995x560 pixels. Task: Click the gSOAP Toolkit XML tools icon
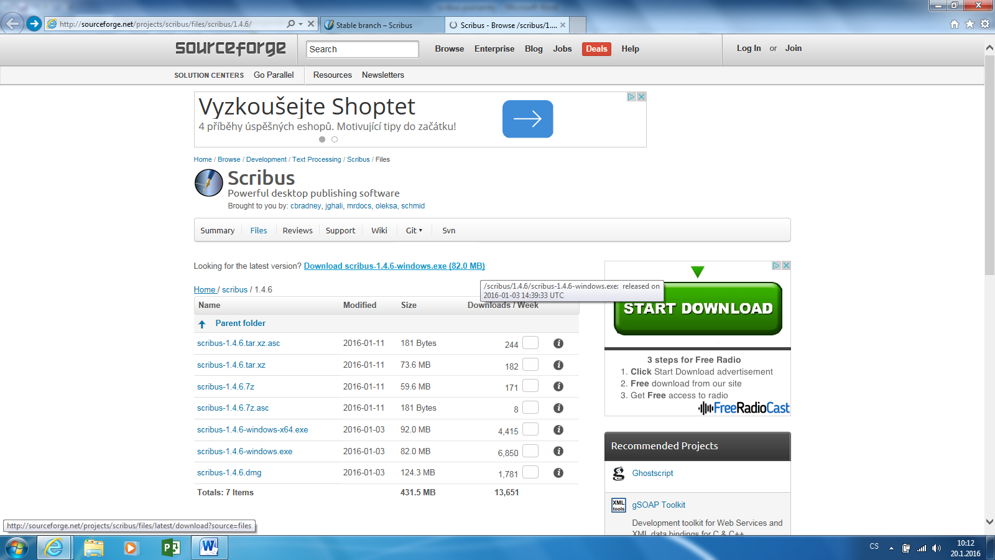[x=618, y=505]
